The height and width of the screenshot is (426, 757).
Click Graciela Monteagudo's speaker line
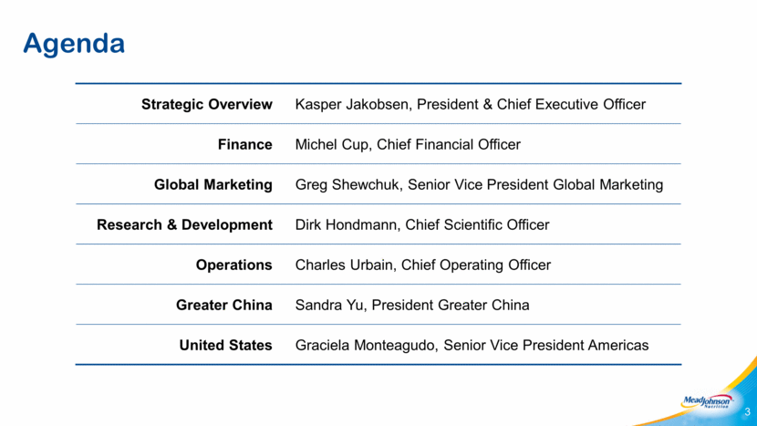[x=472, y=345]
